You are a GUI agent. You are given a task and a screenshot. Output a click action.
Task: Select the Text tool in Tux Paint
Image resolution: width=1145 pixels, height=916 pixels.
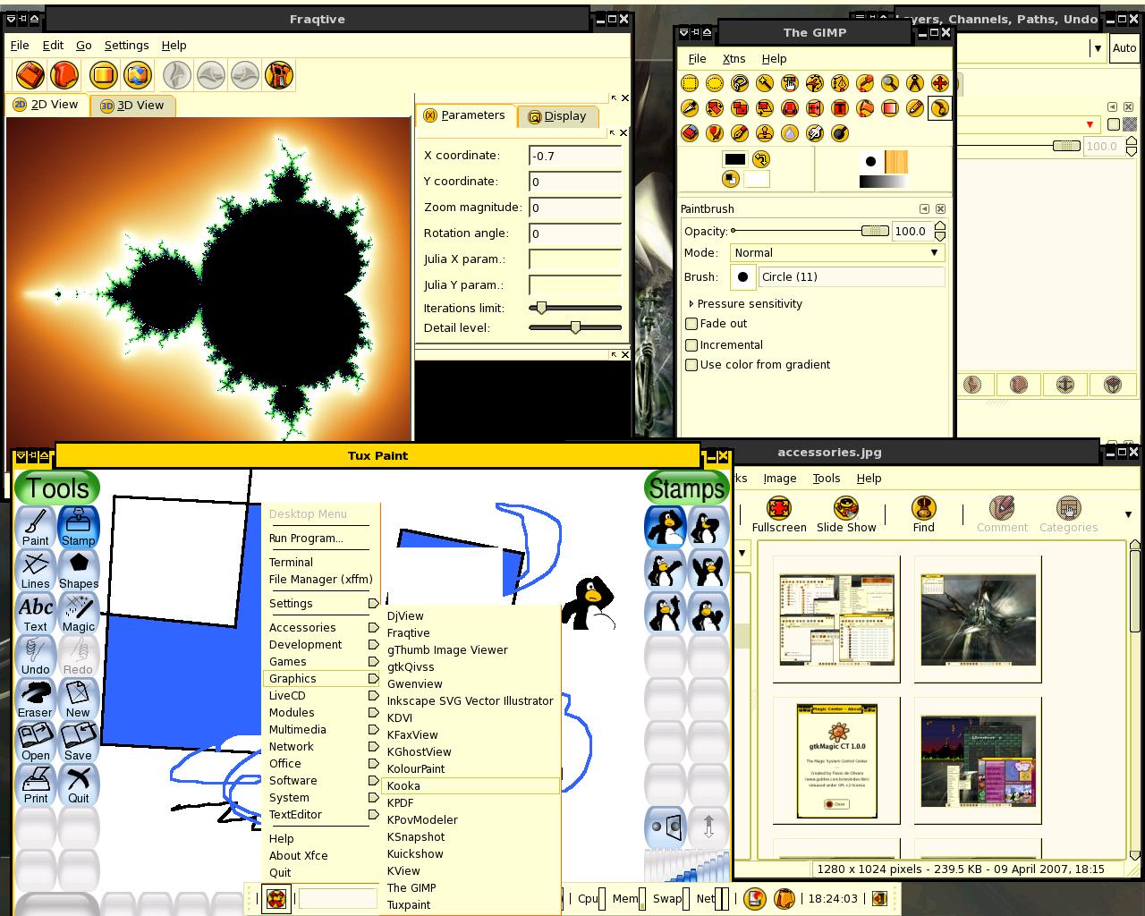[36, 613]
